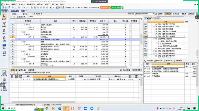Click the Cut scissors icon

[16, 8]
